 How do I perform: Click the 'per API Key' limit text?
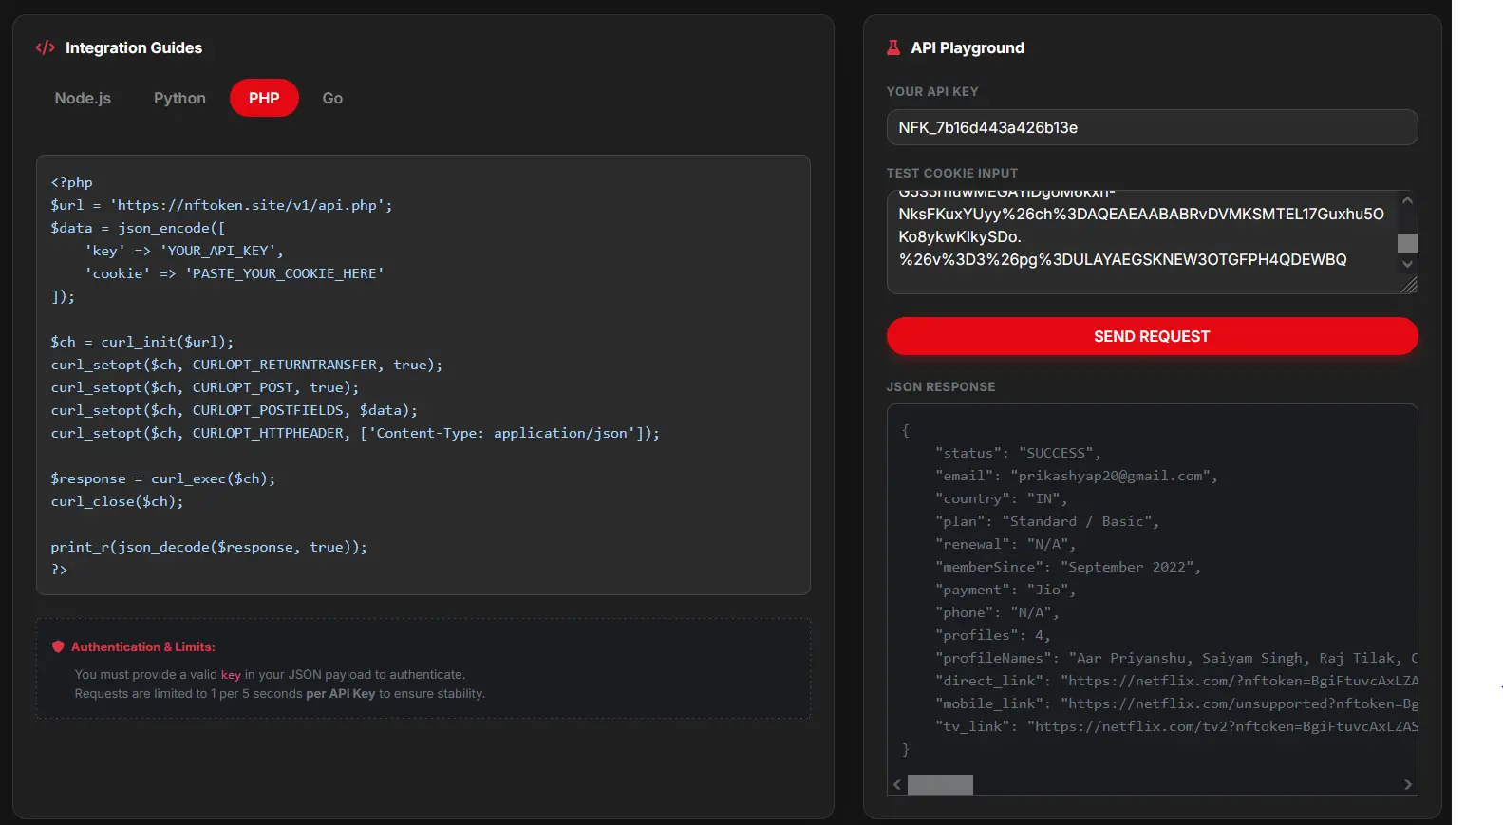click(341, 694)
